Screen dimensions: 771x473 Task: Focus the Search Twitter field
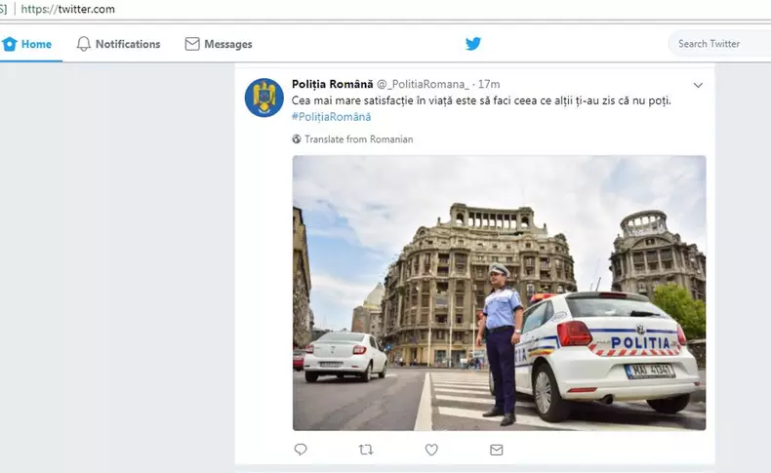719,44
